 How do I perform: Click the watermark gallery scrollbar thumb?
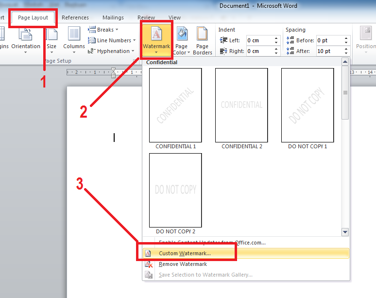click(x=345, y=93)
